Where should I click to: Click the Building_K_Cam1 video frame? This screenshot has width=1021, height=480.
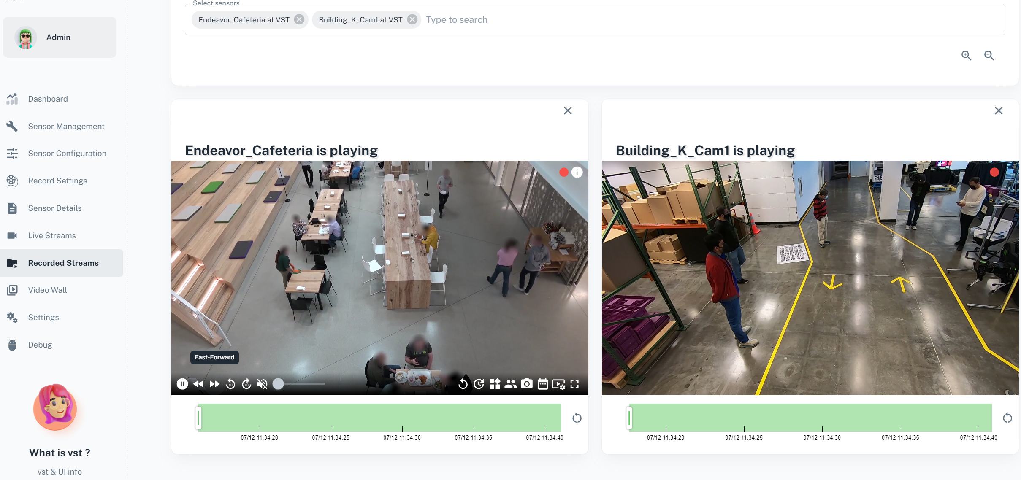(810, 278)
